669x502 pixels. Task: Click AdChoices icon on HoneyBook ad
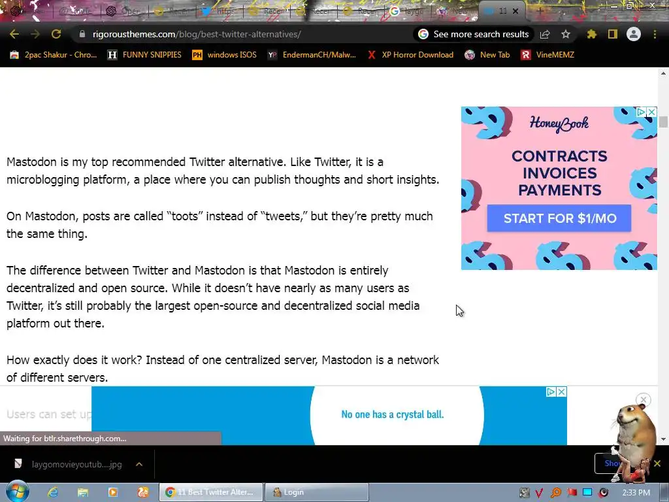click(641, 112)
